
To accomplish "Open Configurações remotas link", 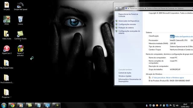I will [127, 24].
